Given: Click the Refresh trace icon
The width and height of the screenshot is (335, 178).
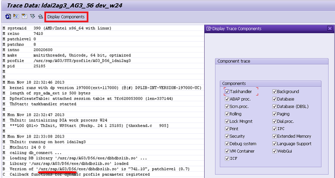Looking at the screenshot, I should (x=8, y=16).
